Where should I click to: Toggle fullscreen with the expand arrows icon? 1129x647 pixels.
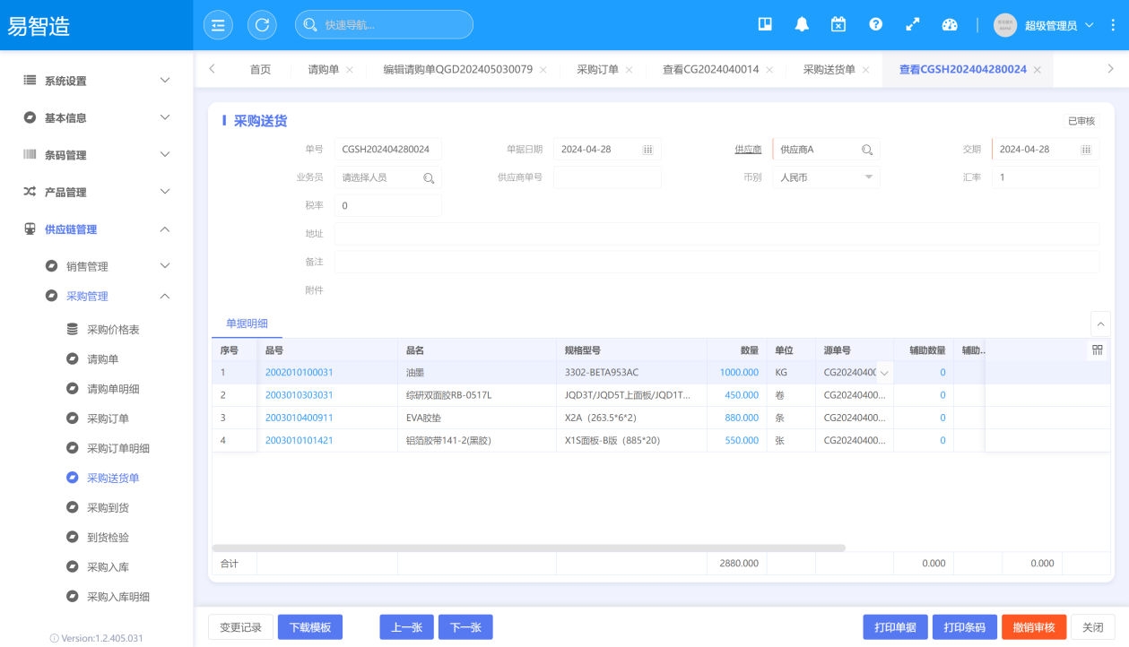[912, 25]
